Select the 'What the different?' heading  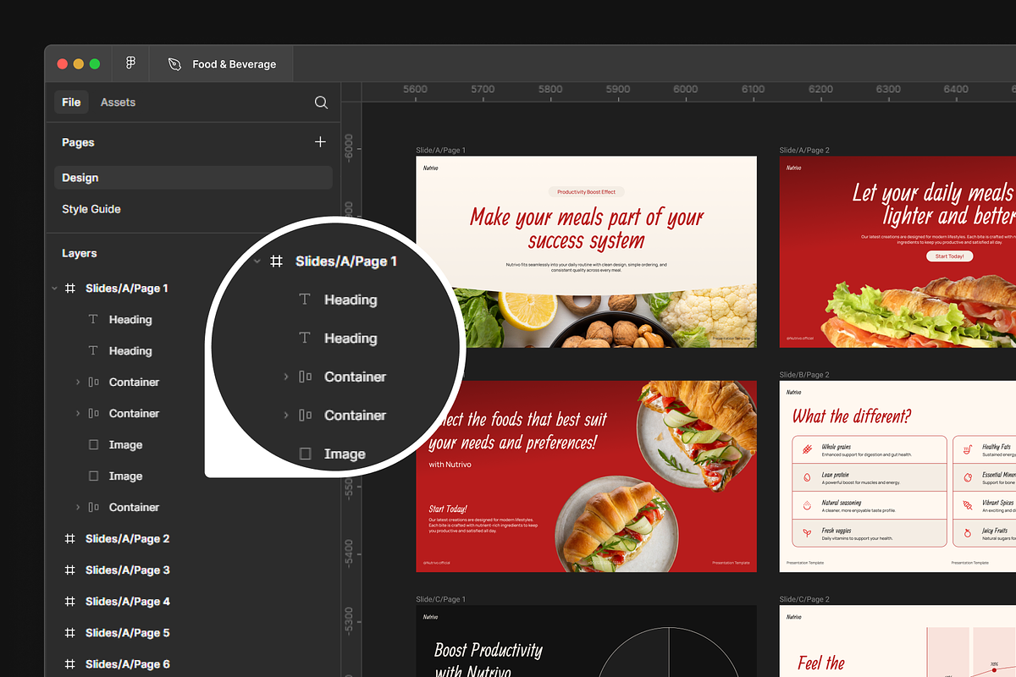pos(852,416)
